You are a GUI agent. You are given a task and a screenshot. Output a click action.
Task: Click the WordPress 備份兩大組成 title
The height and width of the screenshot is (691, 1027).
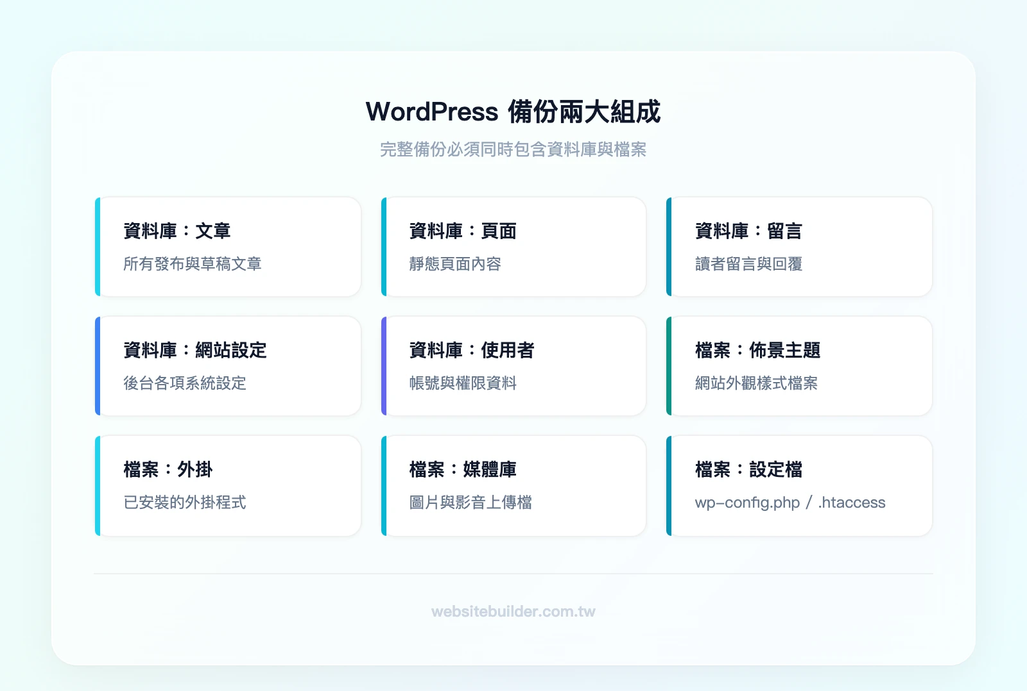click(x=513, y=112)
